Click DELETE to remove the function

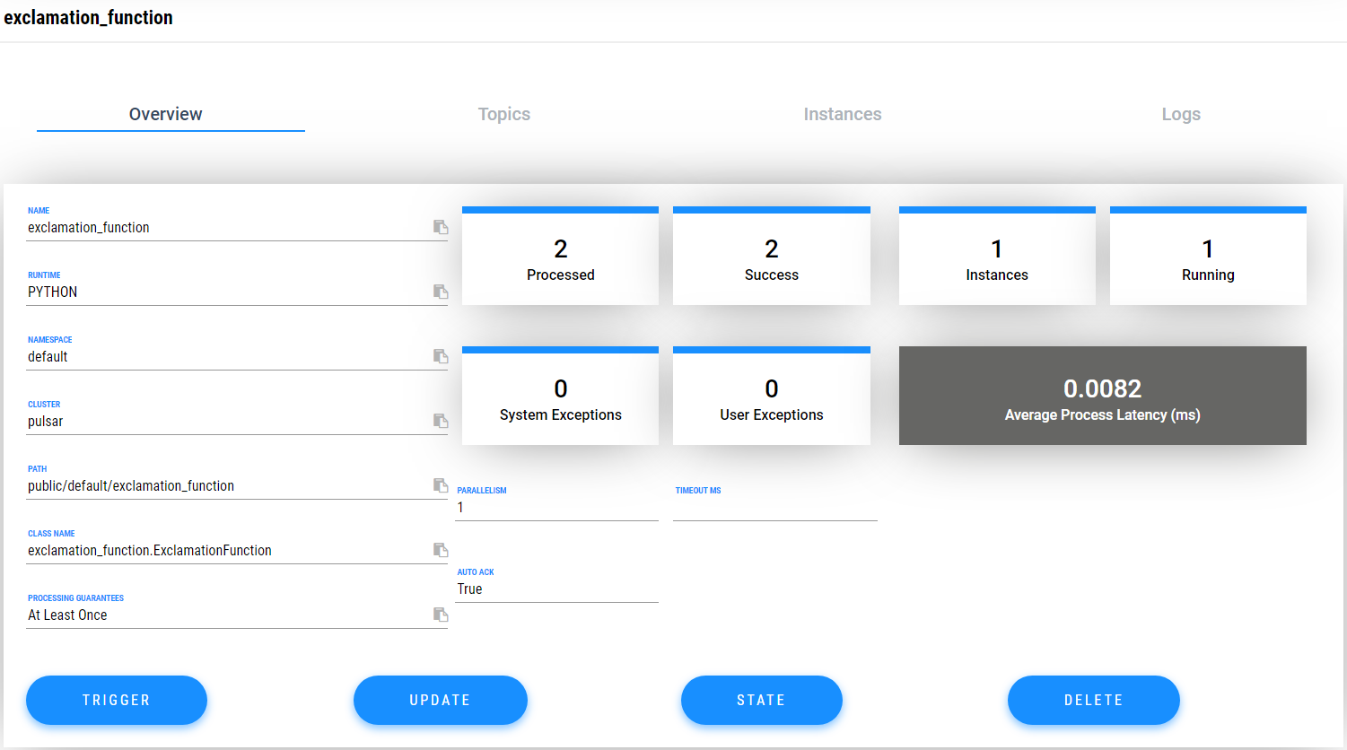(x=1093, y=700)
